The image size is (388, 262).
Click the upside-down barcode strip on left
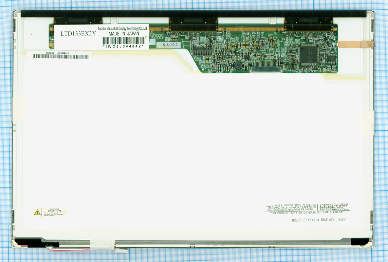coord(61,56)
